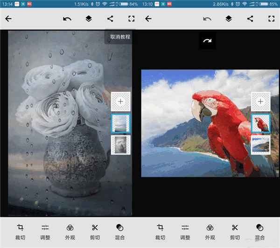This screenshot has width=280, height=248.
Task: Tap back arrow in right phone screen
Action: coord(148,19)
